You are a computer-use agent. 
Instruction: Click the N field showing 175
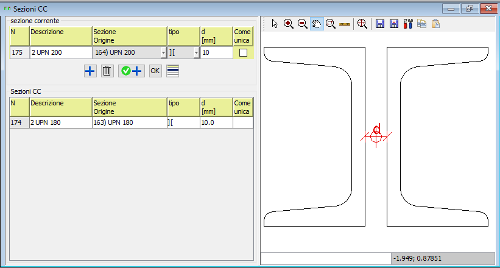(x=19, y=52)
